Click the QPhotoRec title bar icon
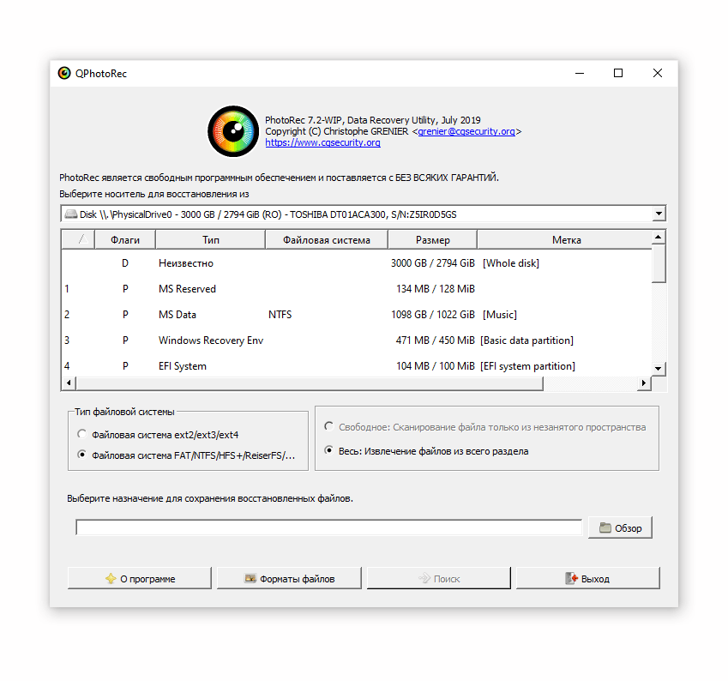Viewport: 728px width, 681px height. 64,74
